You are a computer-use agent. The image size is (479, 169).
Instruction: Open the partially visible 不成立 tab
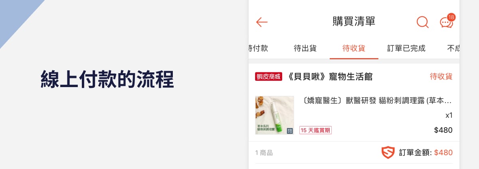453,49
